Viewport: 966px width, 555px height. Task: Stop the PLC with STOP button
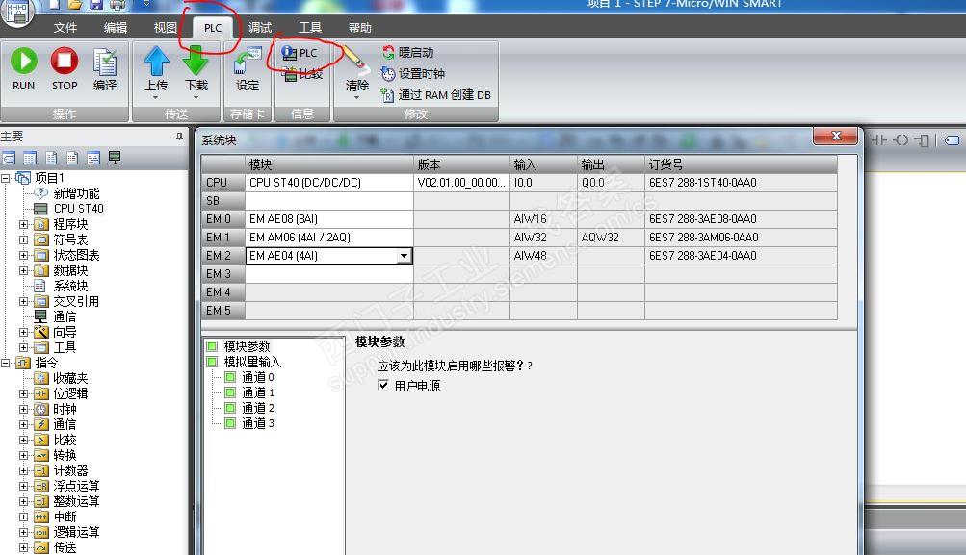coord(65,69)
